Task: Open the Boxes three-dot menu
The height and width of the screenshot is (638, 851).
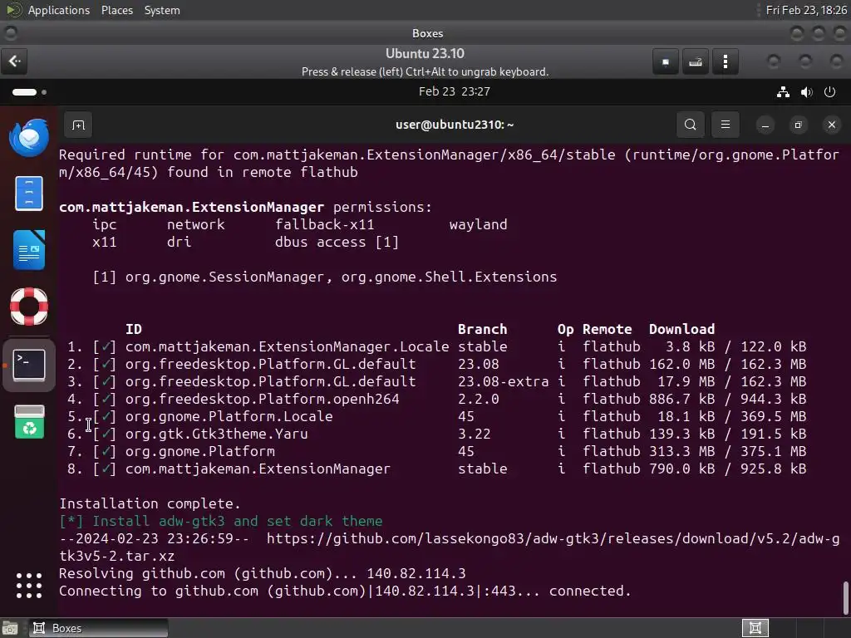Action: [725, 61]
